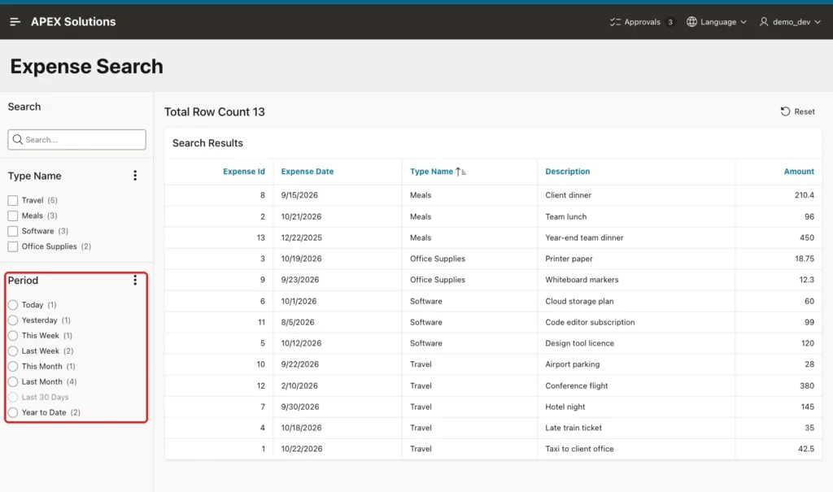Select the Today period radio button
The image size is (833, 492).
[x=13, y=305]
